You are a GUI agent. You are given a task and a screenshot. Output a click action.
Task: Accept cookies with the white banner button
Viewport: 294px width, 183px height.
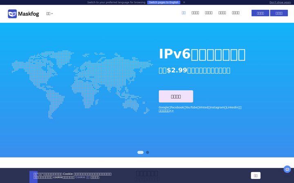(256, 176)
